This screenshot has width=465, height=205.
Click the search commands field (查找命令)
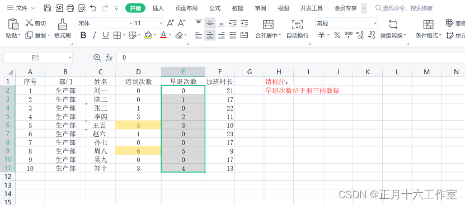(404, 8)
